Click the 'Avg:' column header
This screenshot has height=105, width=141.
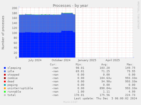pyautogui.click(x=104, y=65)
